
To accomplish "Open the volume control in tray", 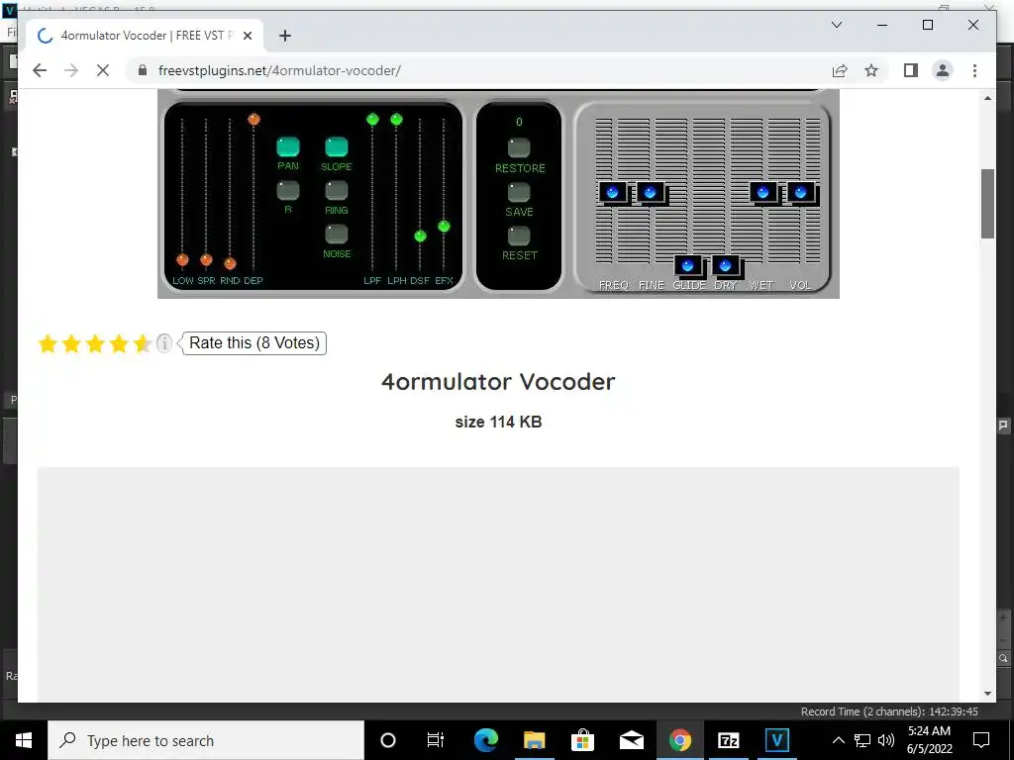I will click(886, 740).
